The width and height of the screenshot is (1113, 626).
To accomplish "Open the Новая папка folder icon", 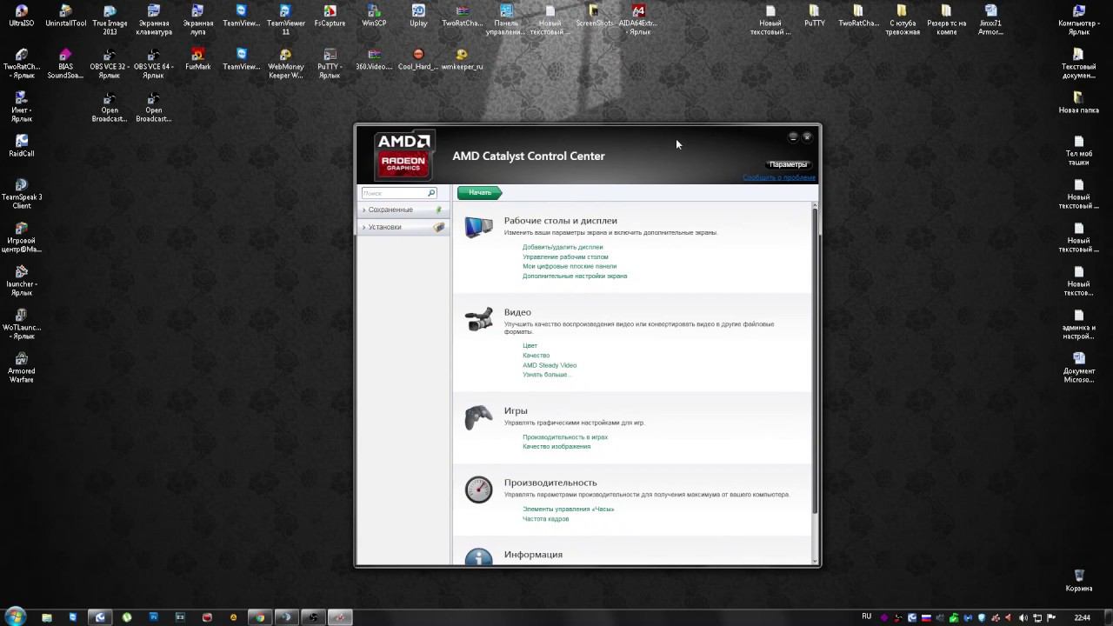I will tap(1079, 103).
